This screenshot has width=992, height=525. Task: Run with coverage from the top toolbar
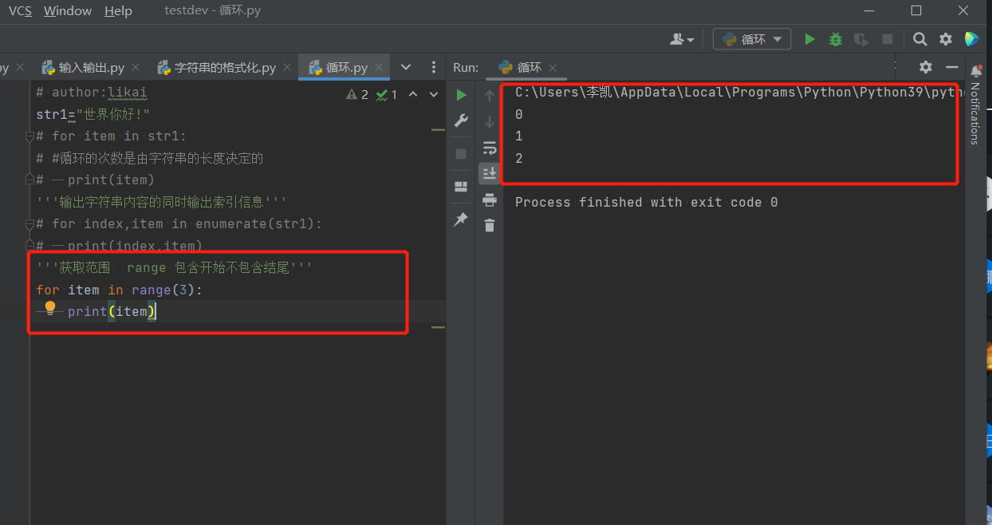[x=861, y=39]
